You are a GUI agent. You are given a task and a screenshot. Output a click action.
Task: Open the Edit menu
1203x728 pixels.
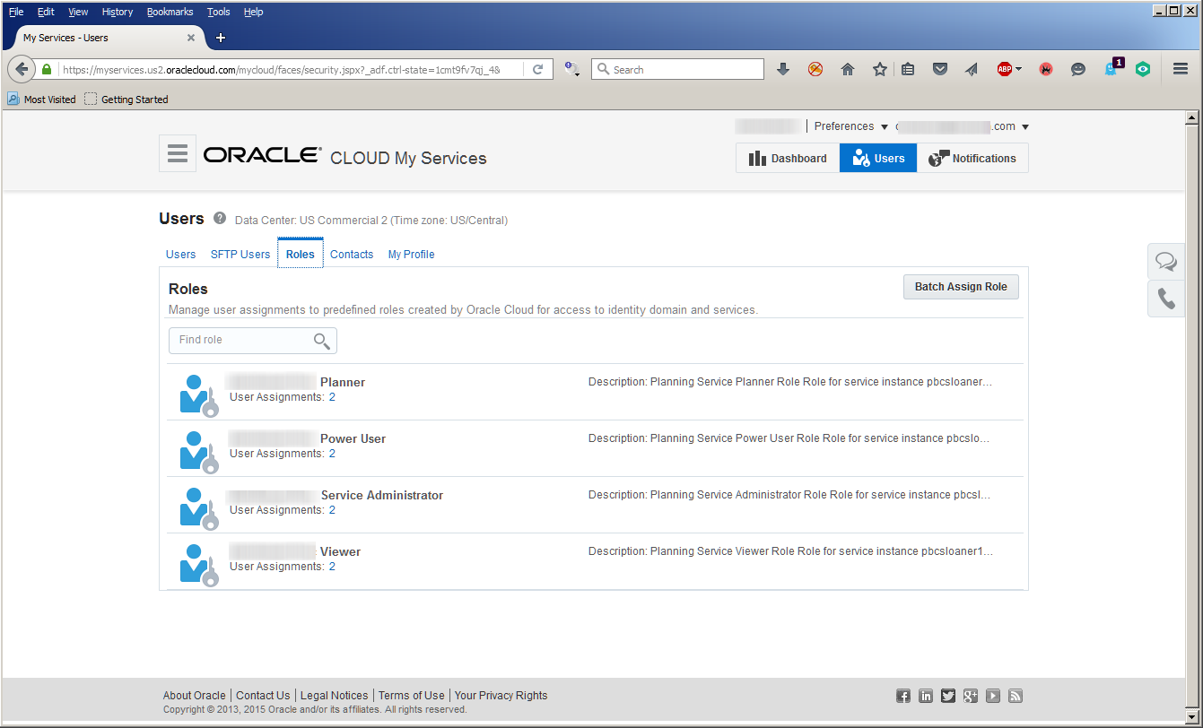(46, 12)
